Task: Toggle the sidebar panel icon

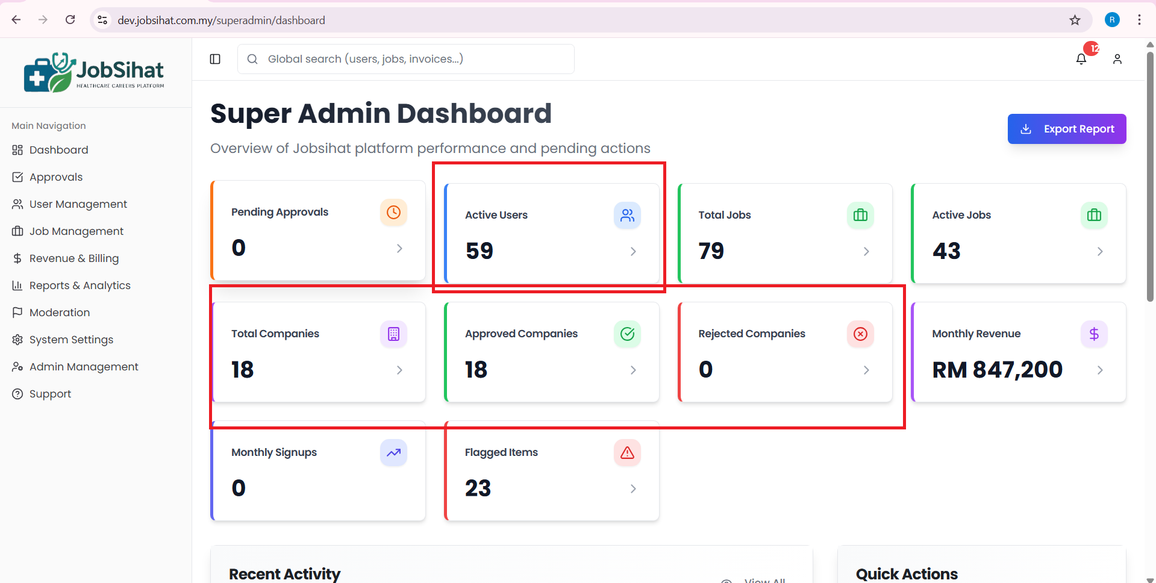Action: pos(215,59)
